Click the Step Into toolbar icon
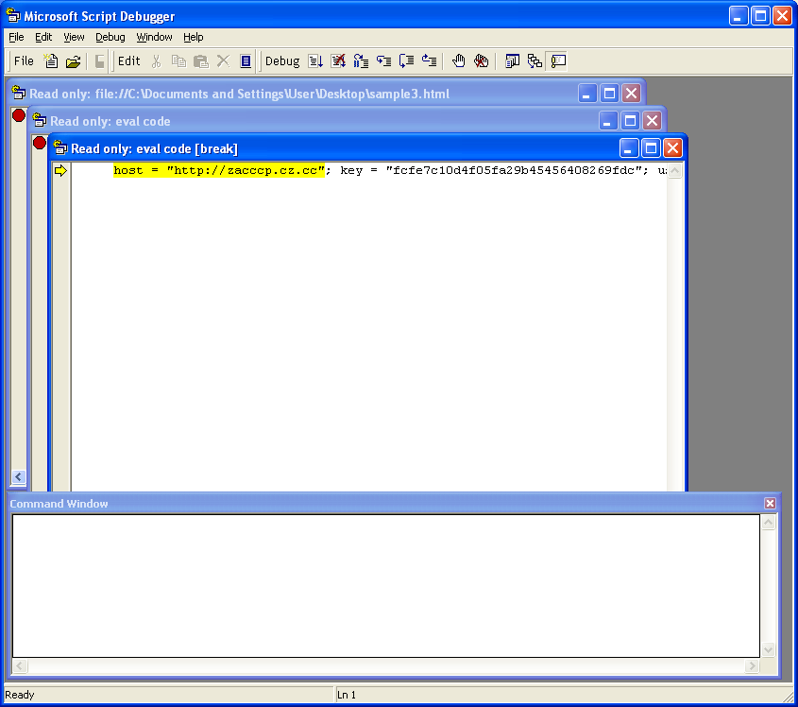798x707 pixels. 383,61
